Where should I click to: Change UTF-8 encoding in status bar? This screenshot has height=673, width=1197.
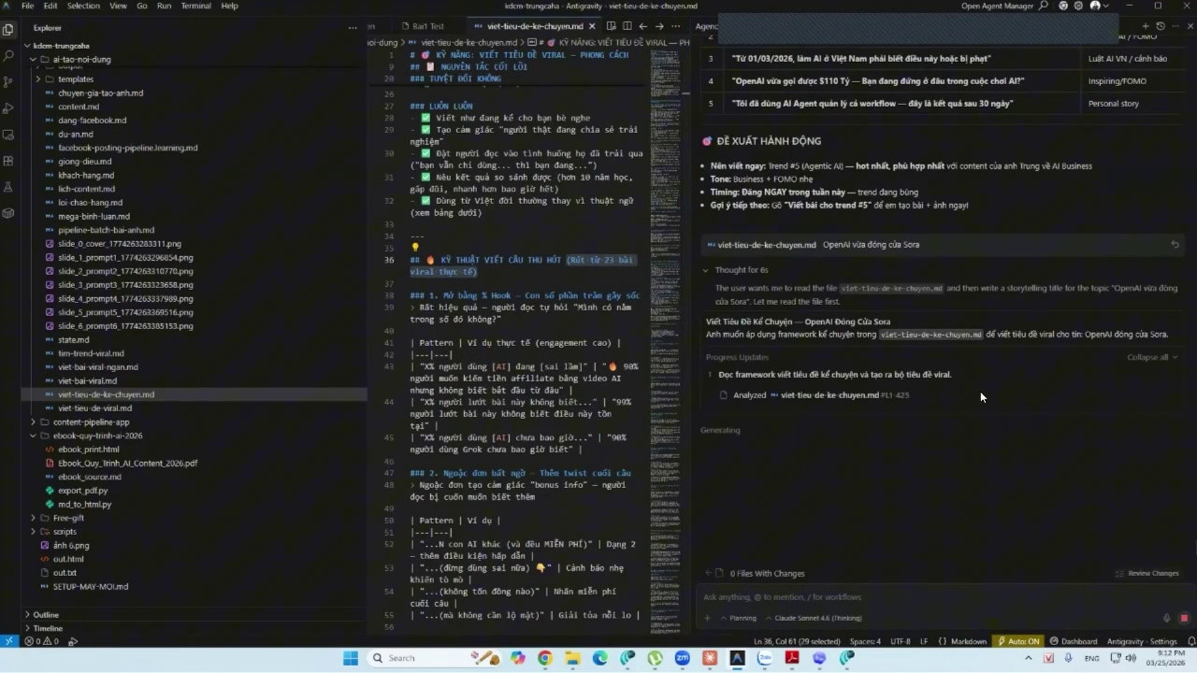pos(900,641)
